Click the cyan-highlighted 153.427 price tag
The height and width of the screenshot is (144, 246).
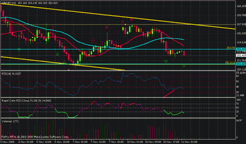(241, 49)
